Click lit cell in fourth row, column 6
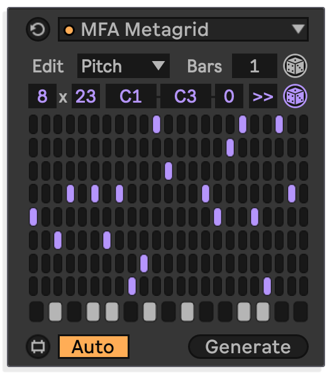The image size is (332, 374). tap(95, 194)
